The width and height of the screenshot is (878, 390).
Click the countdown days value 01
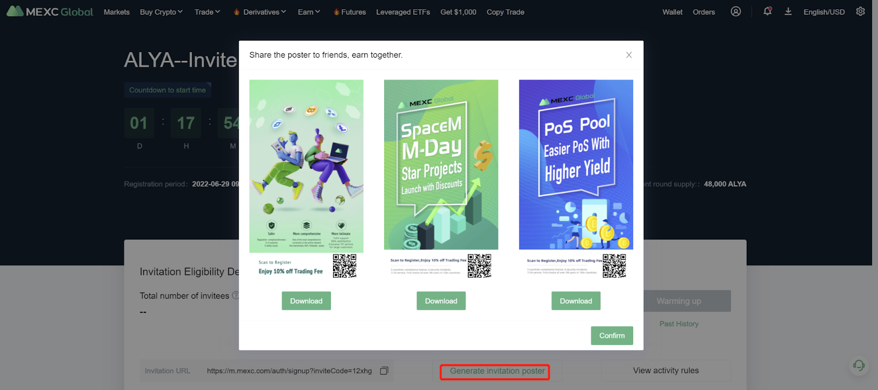coord(139,123)
